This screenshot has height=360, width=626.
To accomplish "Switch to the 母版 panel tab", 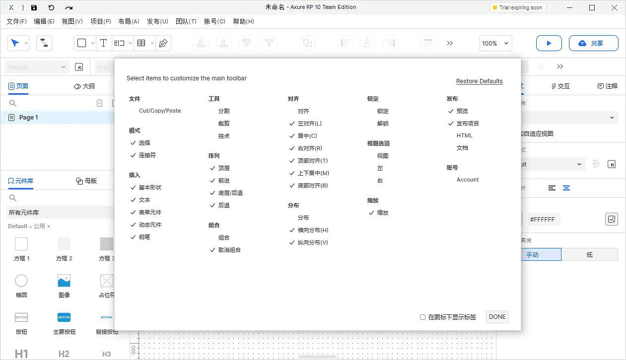I will tap(86, 181).
